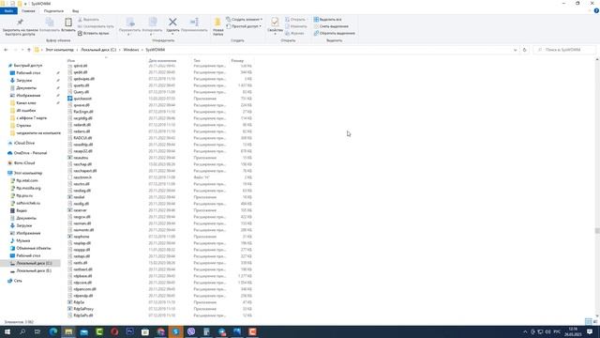Sort by the Тип (Type) column header

tap(197, 60)
